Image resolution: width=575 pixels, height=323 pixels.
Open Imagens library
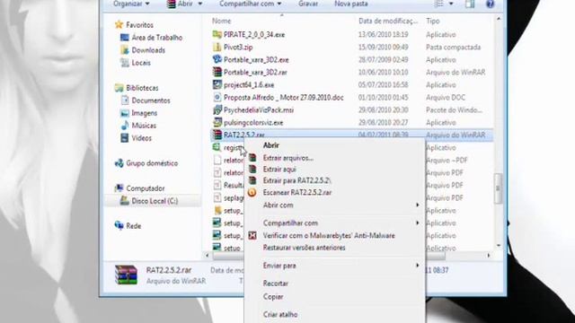[145, 113]
